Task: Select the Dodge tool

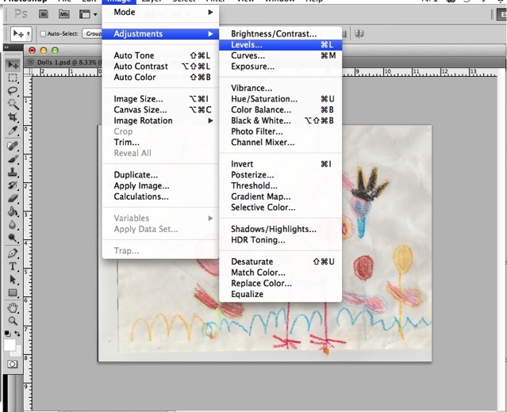Action: 13,238
